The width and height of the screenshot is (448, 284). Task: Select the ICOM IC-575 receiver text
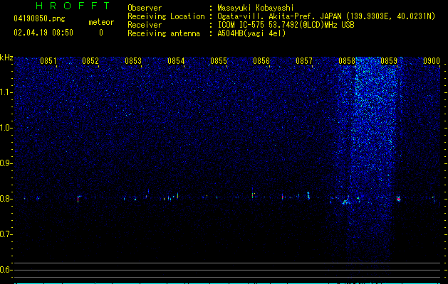point(286,25)
